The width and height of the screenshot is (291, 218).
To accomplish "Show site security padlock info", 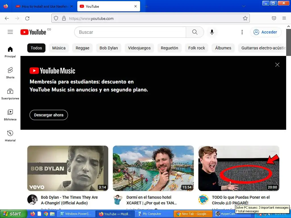I will click(x=64, y=18).
